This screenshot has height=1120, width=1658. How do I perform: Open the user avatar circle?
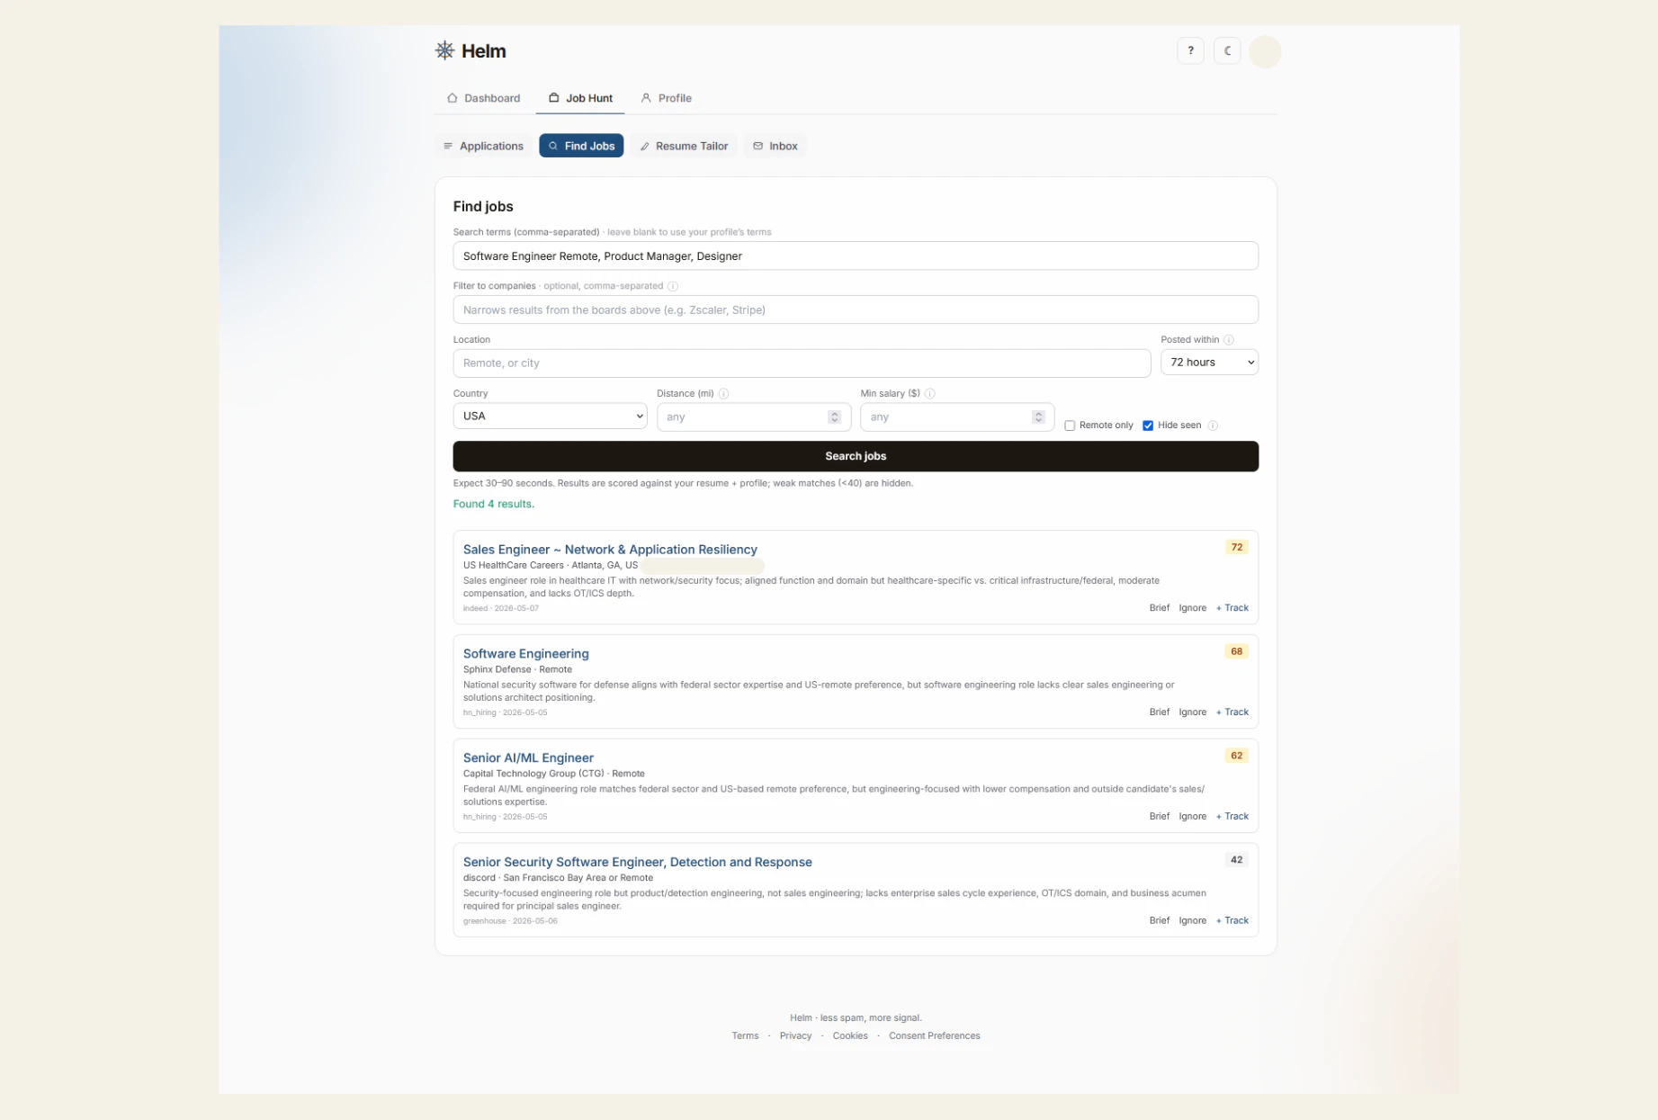[1265, 51]
